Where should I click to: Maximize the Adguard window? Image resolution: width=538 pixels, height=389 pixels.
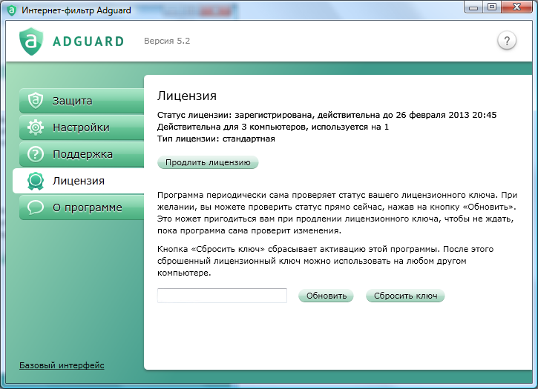click(x=492, y=7)
